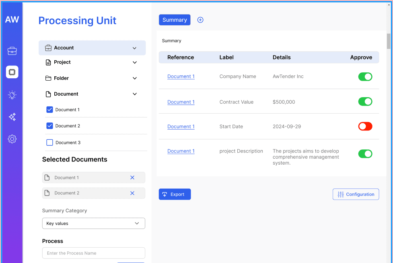Select the processor chip sidebar icon

click(x=12, y=72)
